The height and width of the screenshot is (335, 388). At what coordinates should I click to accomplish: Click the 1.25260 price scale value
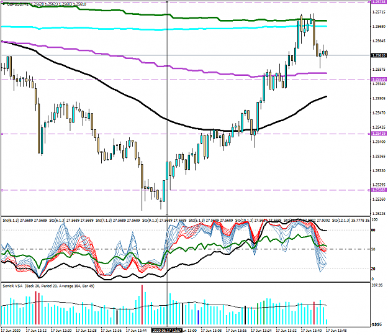pos(379,200)
